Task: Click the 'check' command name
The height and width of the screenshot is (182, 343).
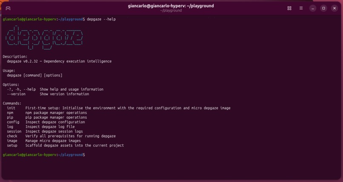Action: pyautogui.click(x=12, y=136)
